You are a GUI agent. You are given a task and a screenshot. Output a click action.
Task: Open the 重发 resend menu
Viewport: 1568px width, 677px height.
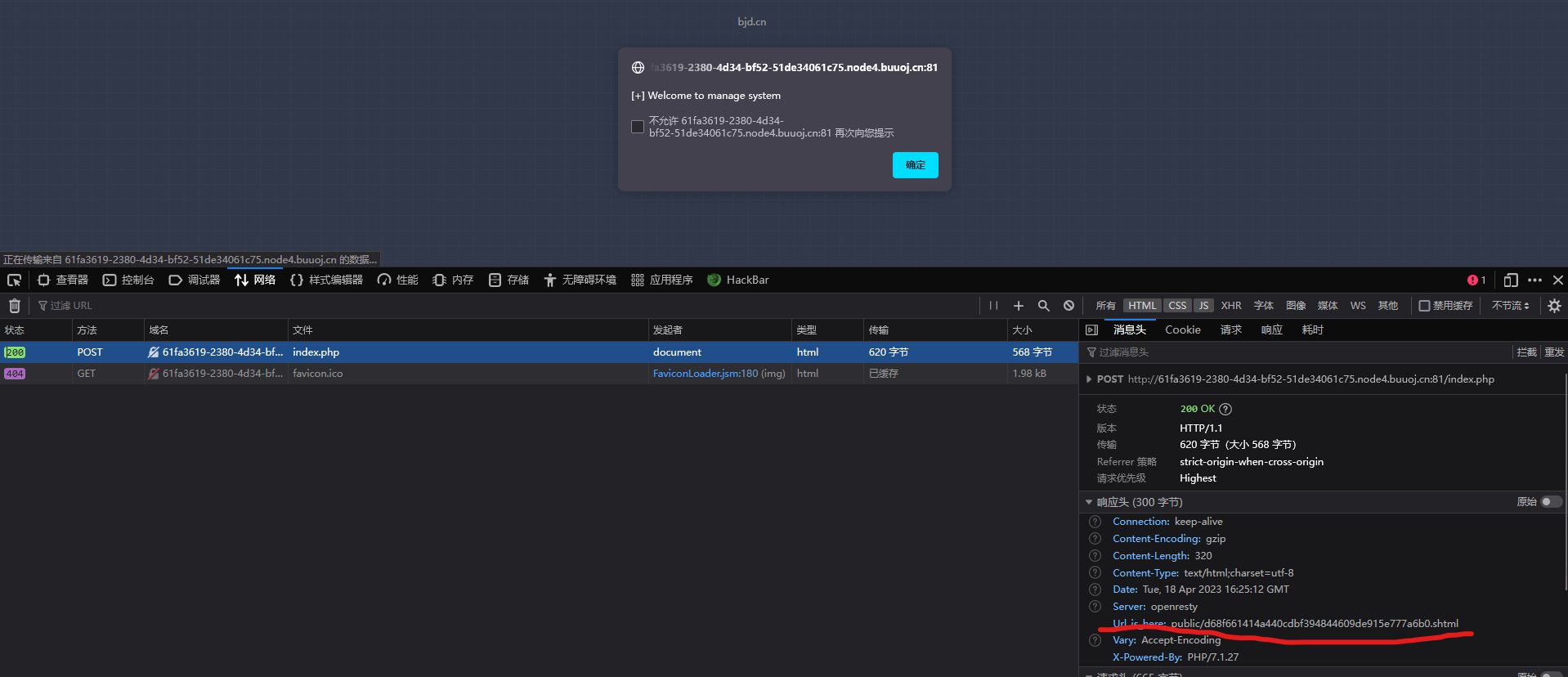click(x=1554, y=352)
